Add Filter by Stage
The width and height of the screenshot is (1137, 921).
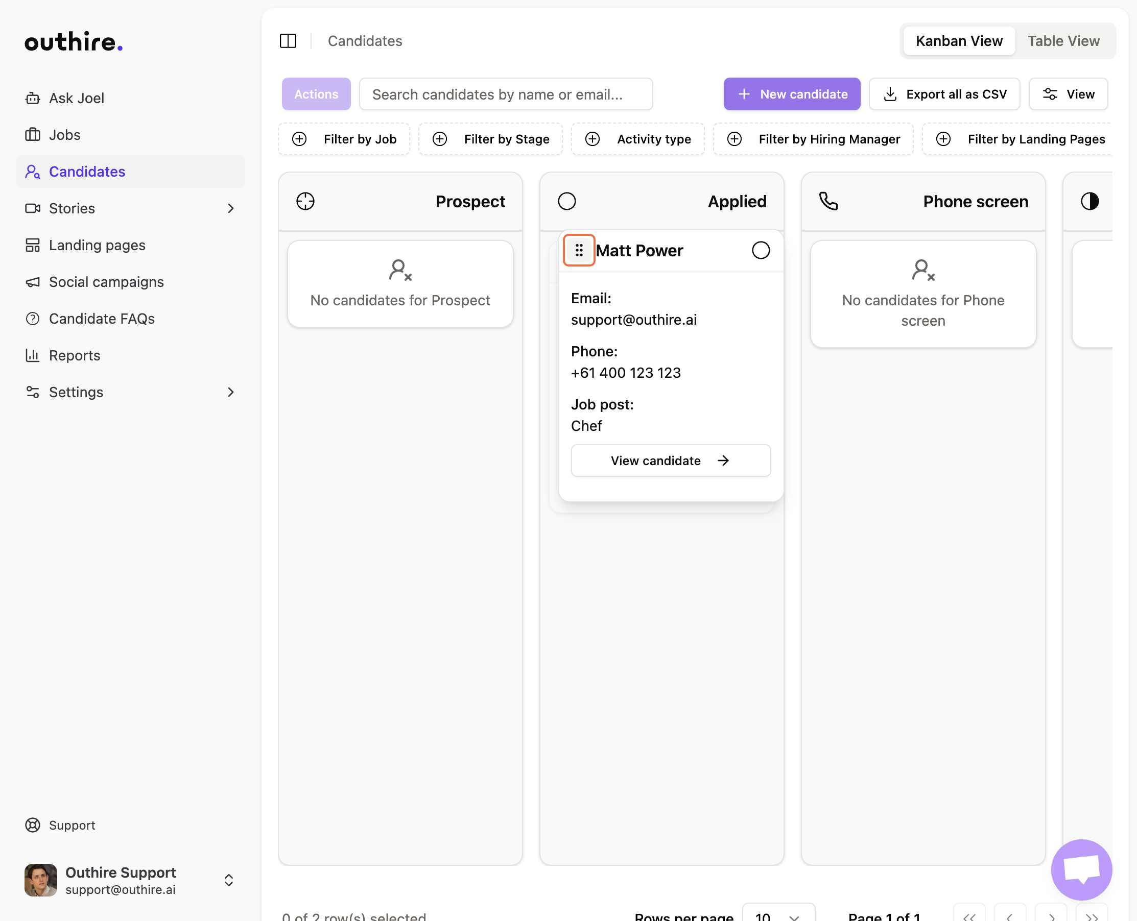coord(490,139)
